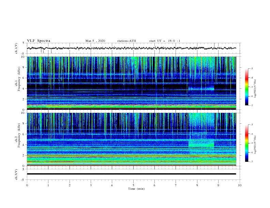Click time axis tick label "0"
Viewport: 270px width, 208px height.
[x=27, y=185]
